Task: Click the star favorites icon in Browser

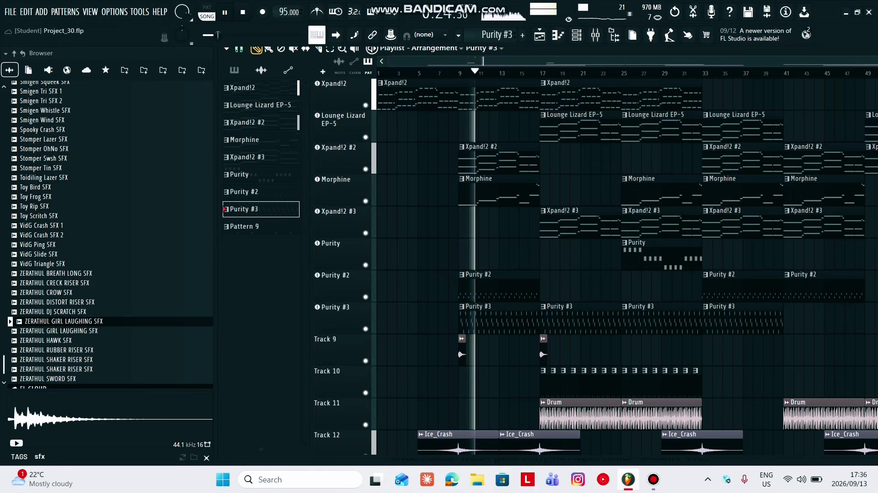Action: [106, 70]
